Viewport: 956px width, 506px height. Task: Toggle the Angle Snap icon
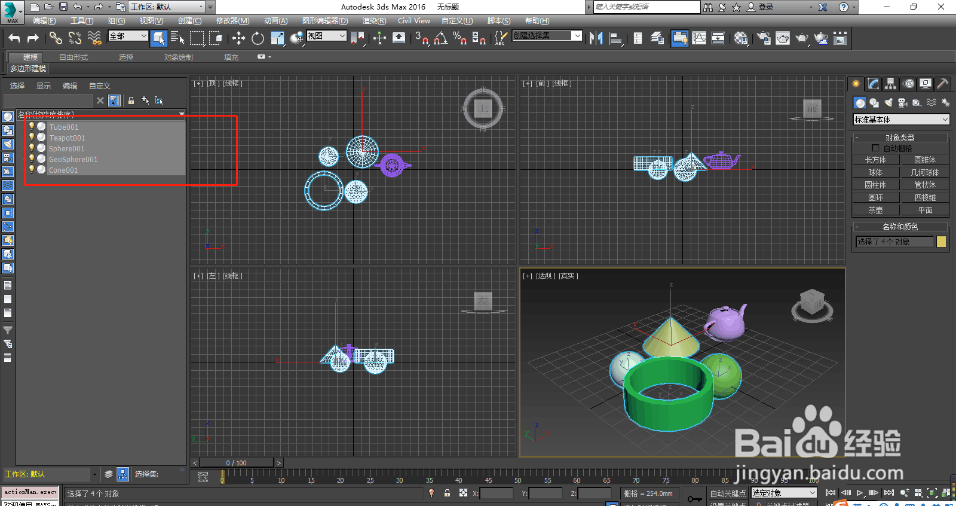coord(440,38)
